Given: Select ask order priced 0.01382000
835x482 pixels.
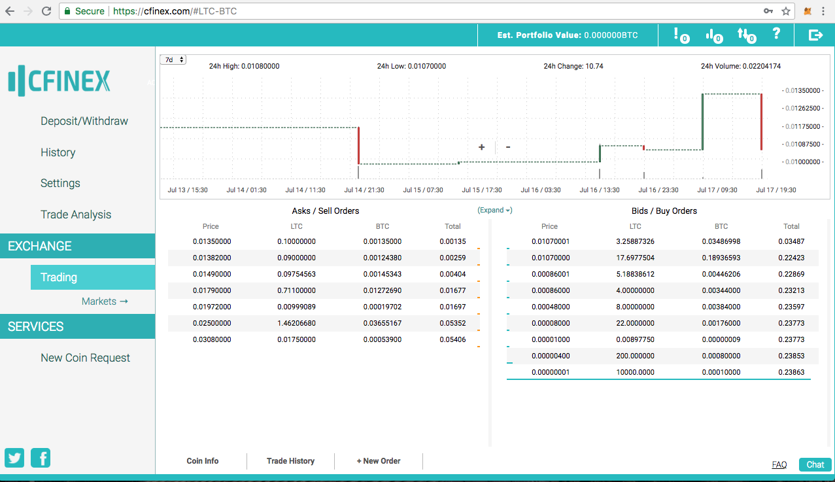Looking at the screenshot, I should 324,258.
